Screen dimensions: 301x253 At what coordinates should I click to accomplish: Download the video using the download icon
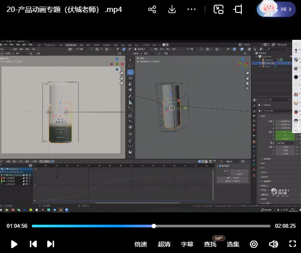pyautogui.click(x=172, y=9)
